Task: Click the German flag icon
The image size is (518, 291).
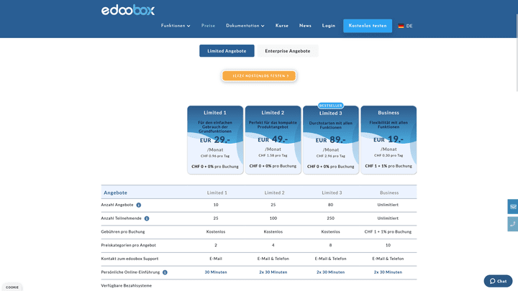Action: (401, 26)
